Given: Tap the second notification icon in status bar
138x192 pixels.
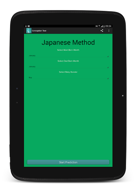Looking at the screenshot, I should pos(29,26).
